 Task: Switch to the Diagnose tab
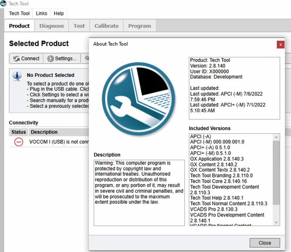51,26
